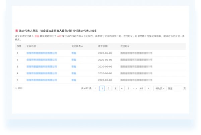Open the company name link in row 1

pyautogui.click(x=42, y=53)
